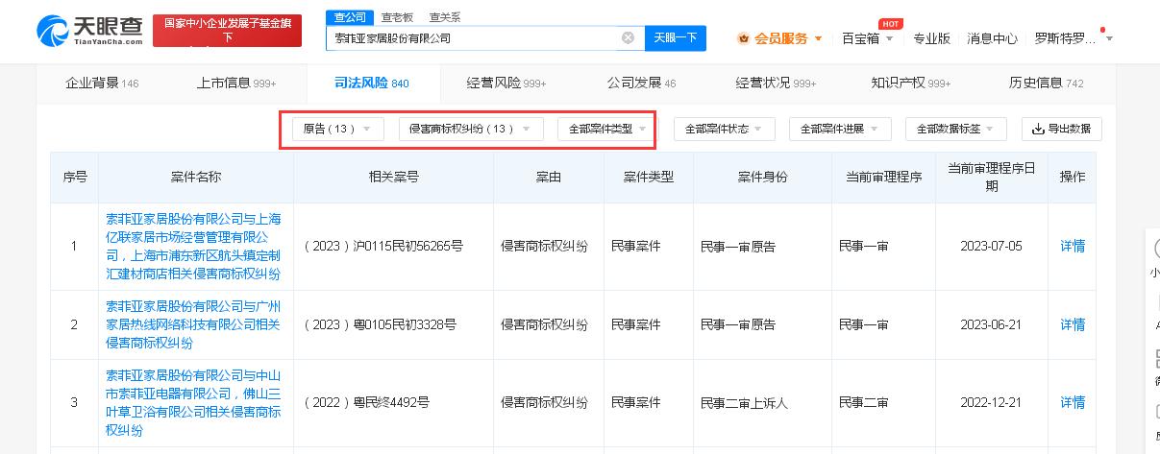
Task: Open the 经营风险 tab
Action: (x=506, y=83)
